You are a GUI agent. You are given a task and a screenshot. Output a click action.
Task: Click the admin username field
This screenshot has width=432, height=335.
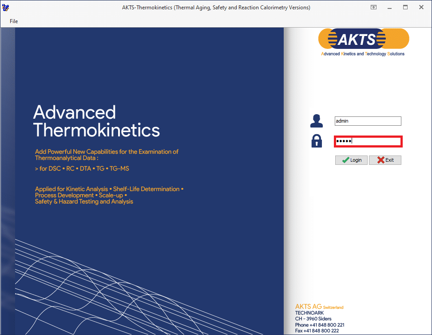(368, 120)
